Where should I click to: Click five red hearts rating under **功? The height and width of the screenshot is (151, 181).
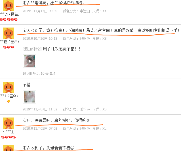coord(9,20)
